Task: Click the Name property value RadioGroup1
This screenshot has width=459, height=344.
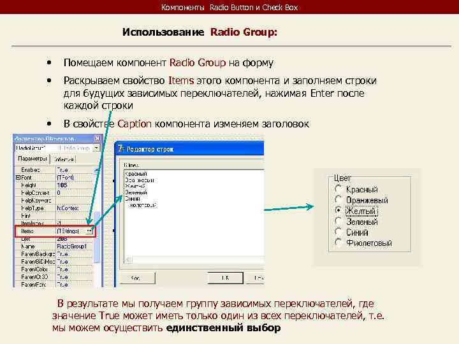Action: click(75, 247)
